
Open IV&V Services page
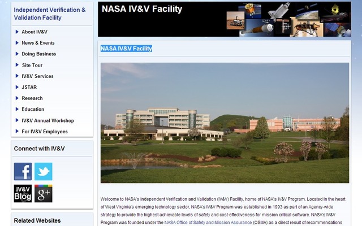tap(37, 76)
